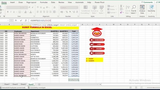Screen dimensions: 160x90
Task: Click the Clear eraser icon
Action: 121,12
